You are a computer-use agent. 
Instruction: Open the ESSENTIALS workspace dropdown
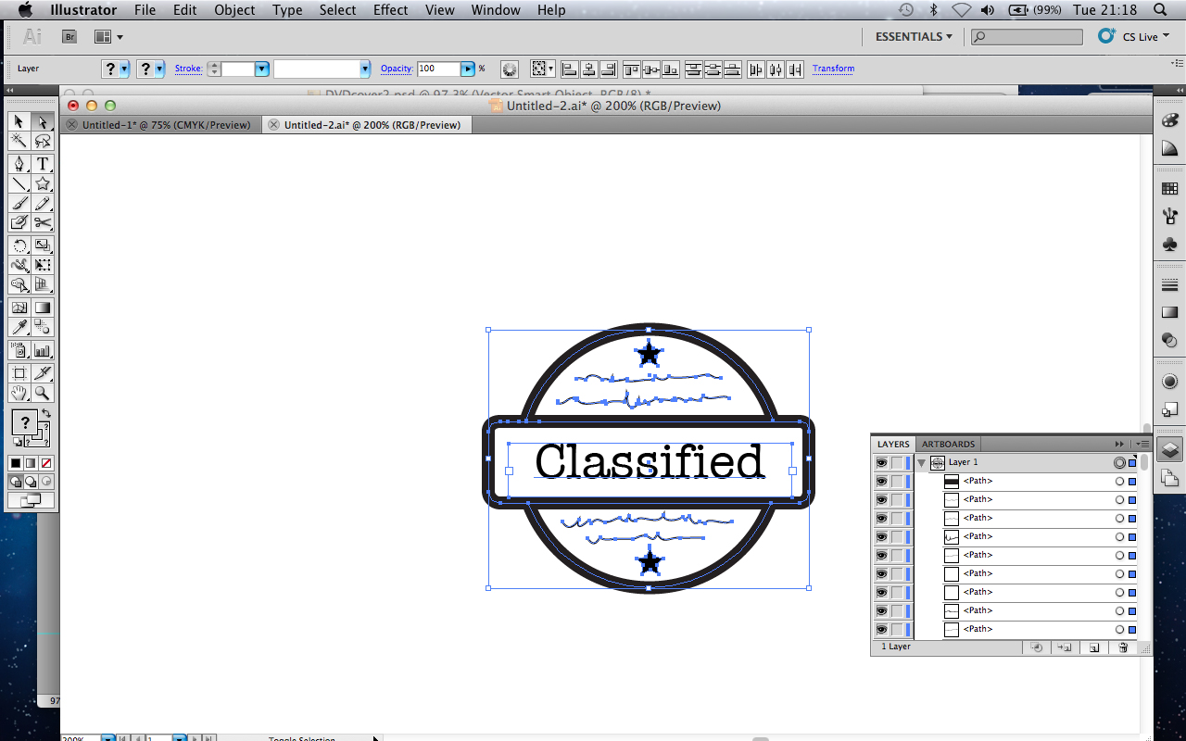coord(914,36)
